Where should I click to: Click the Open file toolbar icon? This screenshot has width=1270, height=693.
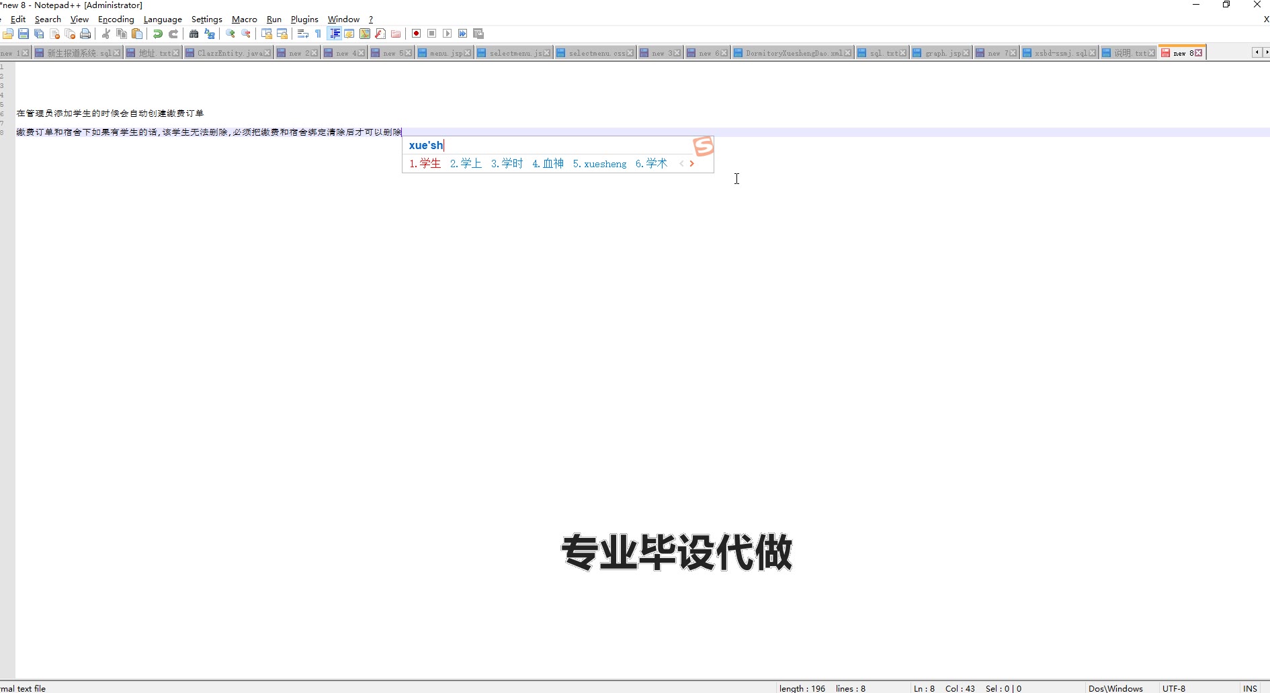point(8,34)
